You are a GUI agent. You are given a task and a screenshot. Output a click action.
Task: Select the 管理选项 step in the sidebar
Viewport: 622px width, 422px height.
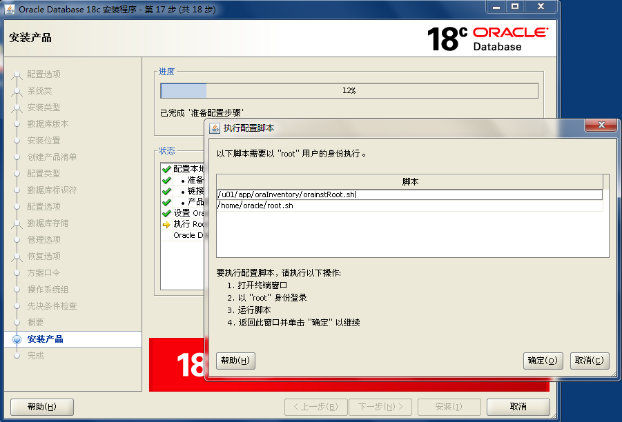click(43, 240)
